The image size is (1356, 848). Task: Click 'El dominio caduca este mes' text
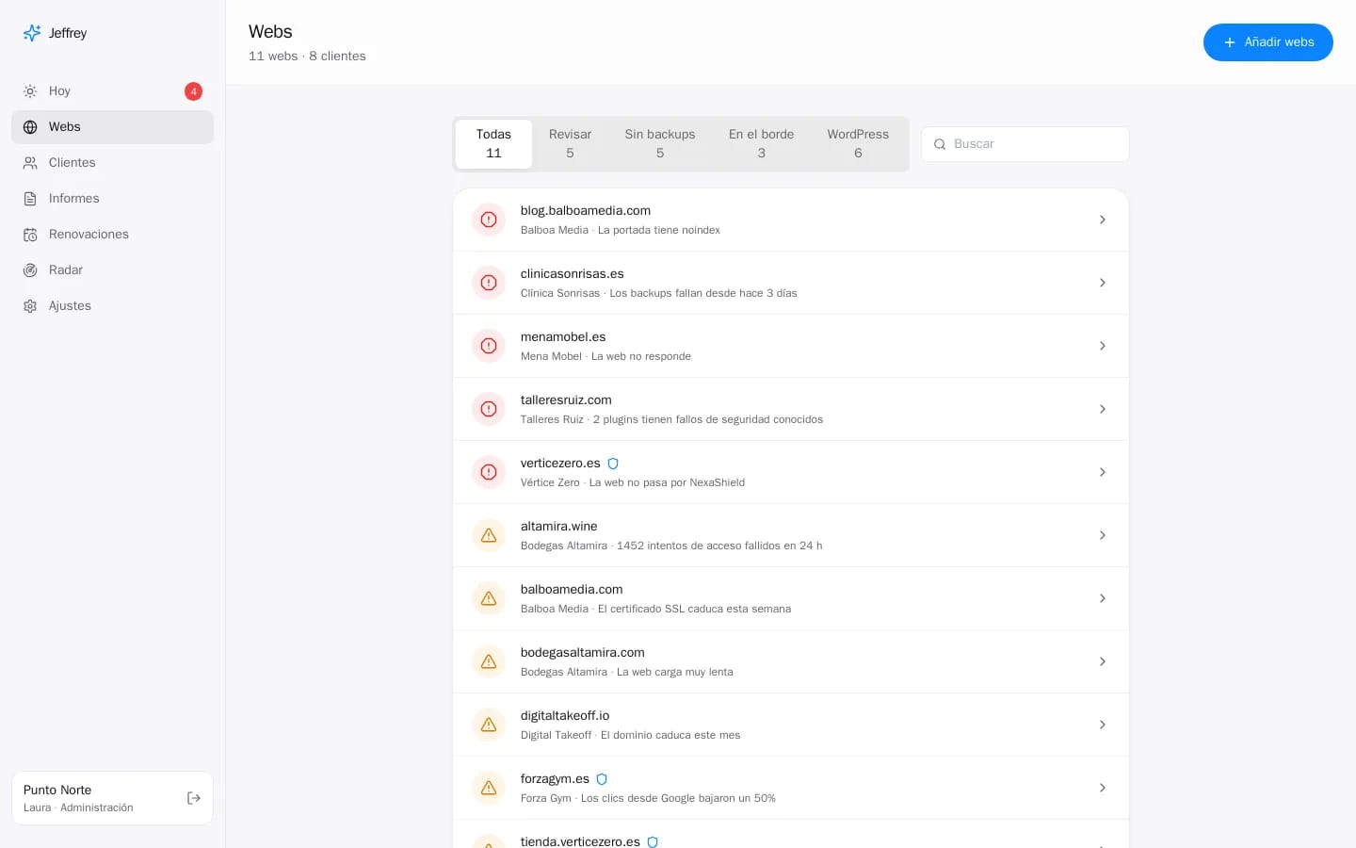[x=670, y=735]
